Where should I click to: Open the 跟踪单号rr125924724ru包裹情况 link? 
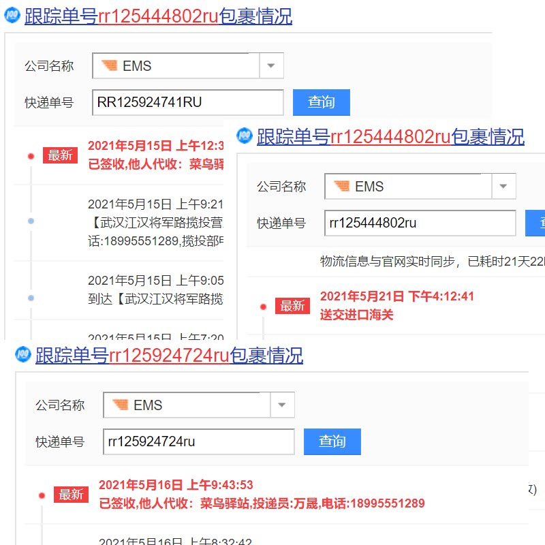pyautogui.click(x=169, y=356)
